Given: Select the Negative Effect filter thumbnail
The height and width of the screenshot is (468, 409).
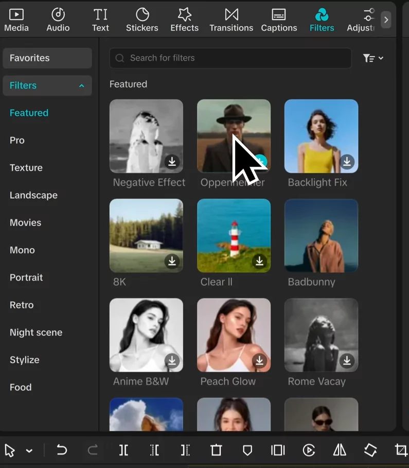Looking at the screenshot, I should point(146,136).
